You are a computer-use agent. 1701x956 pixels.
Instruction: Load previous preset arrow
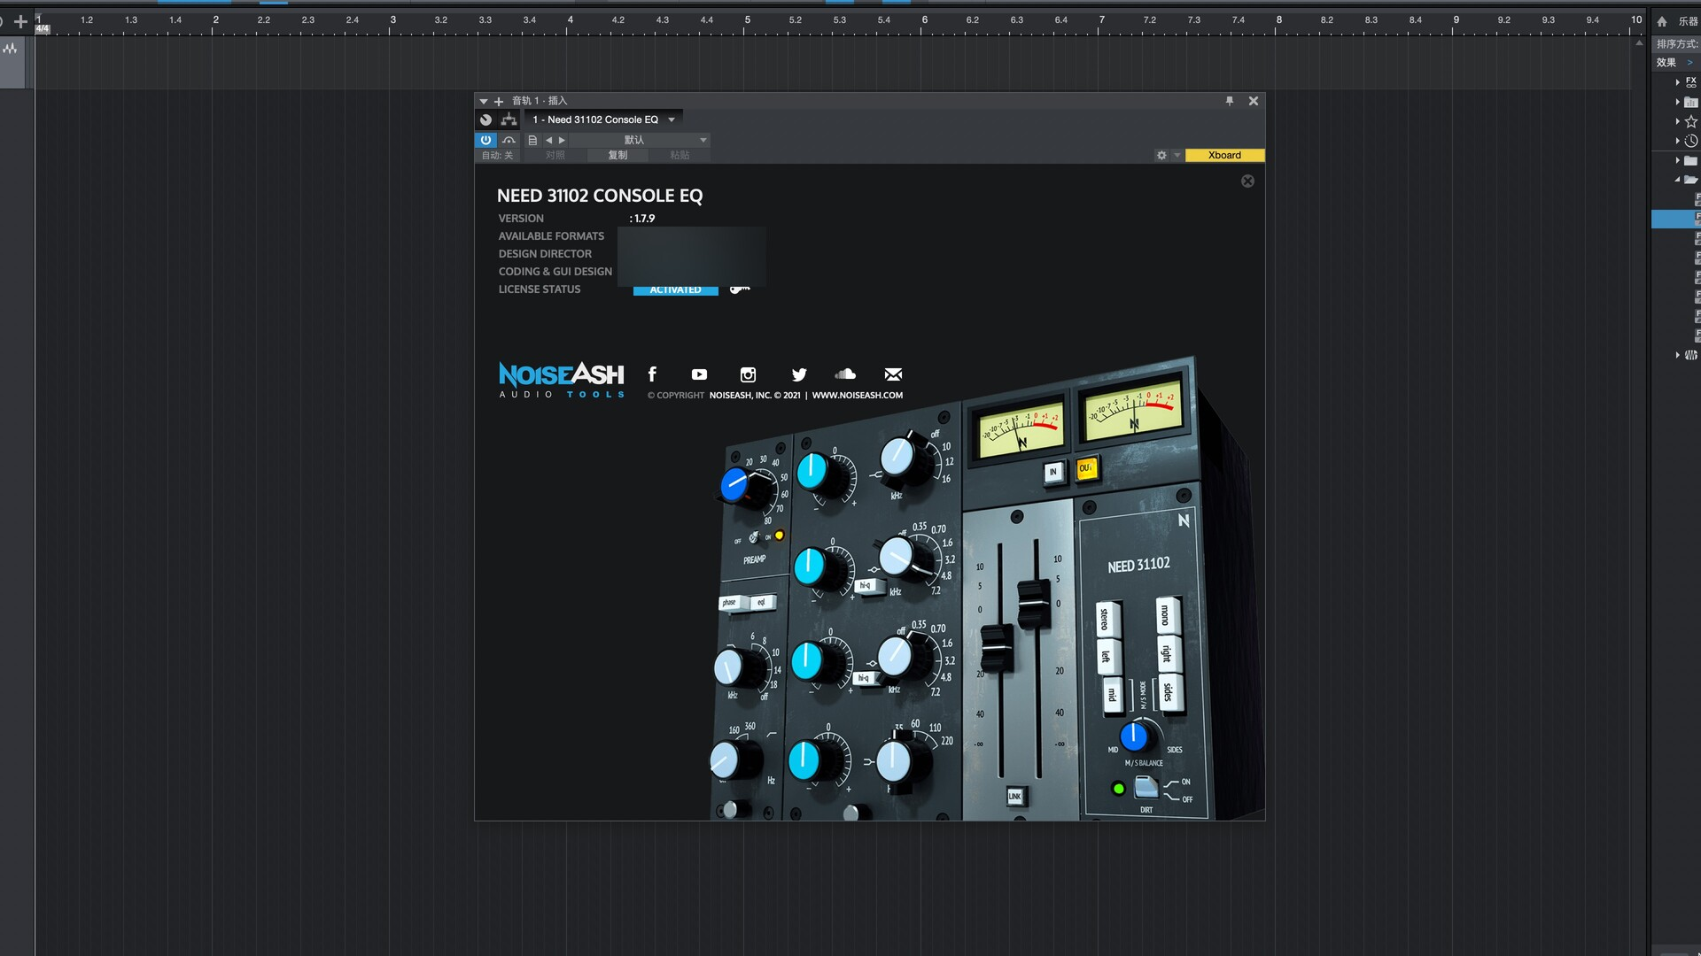pyautogui.click(x=548, y=140)
